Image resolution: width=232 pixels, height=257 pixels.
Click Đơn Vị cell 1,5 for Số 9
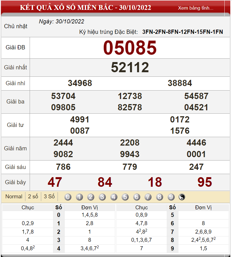(x=203, y=249)
